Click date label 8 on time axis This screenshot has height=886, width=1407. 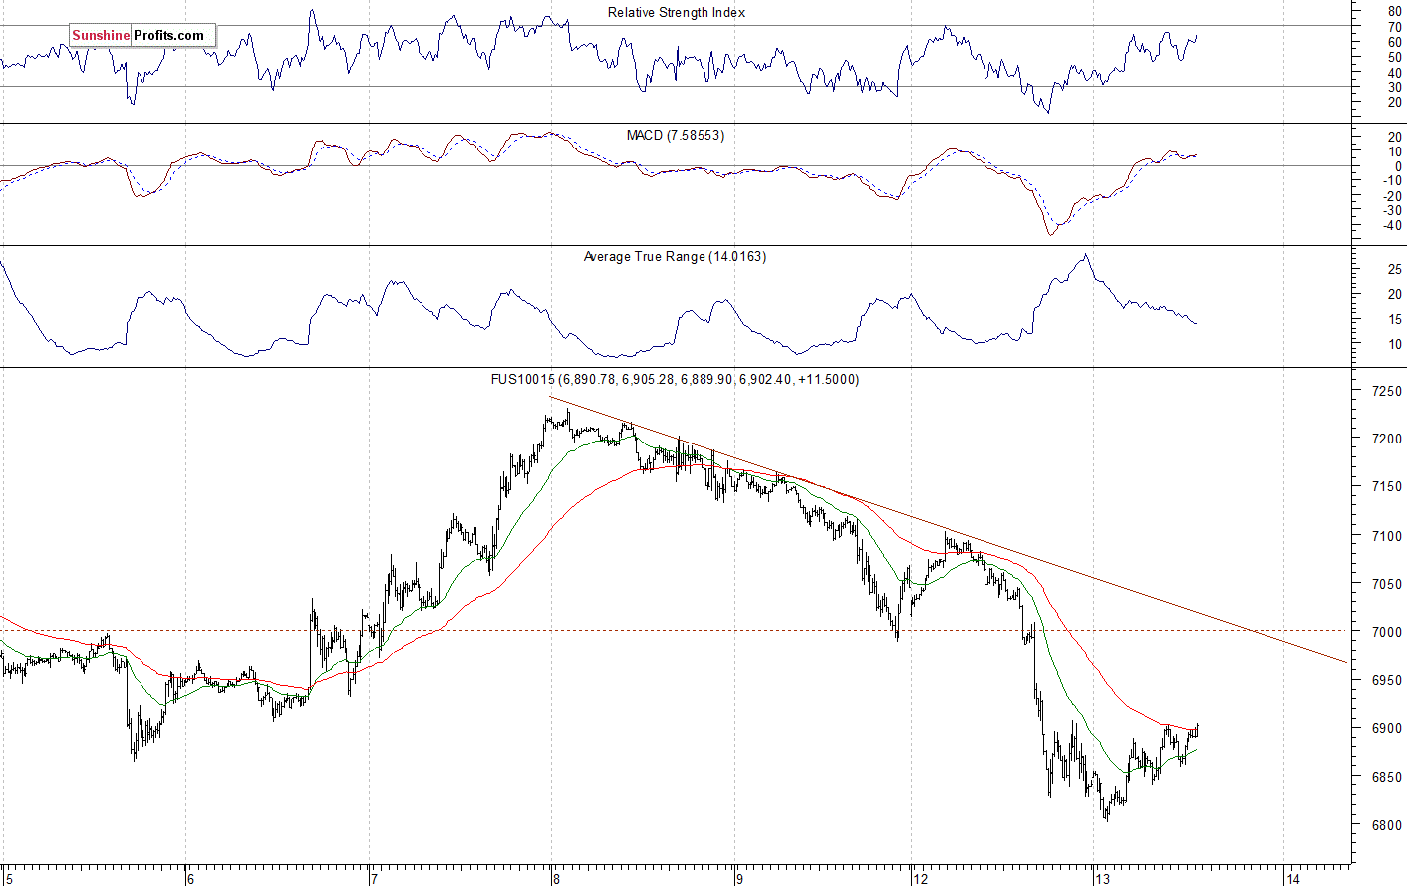pyautogui.click(x=556, y=879)
